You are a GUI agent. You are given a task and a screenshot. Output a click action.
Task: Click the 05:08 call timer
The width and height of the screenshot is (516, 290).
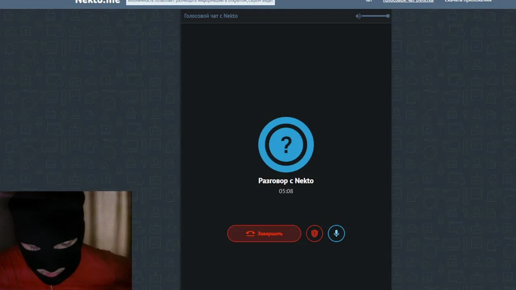coord(286,191)
